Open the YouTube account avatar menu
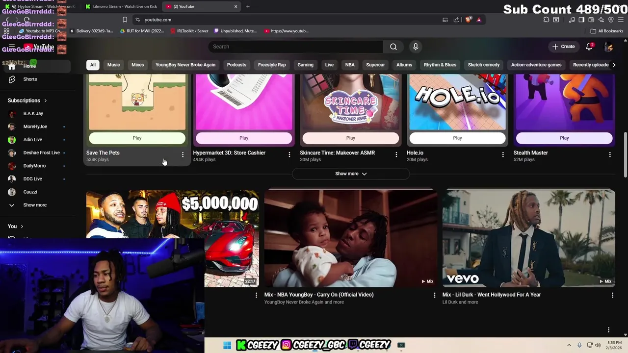Image resolution: width=628 pixels, height=353 pixels. pos(608,47)
